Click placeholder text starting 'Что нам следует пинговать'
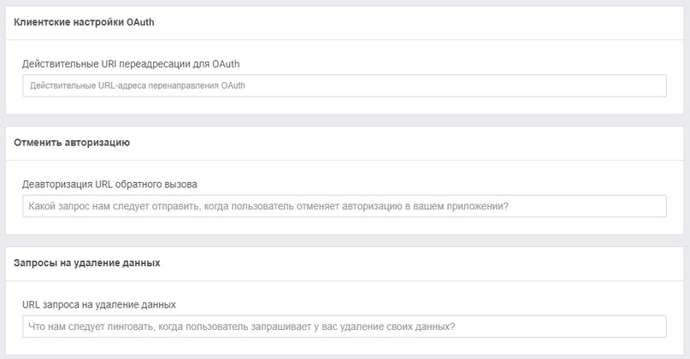 (x=242, y=327)
